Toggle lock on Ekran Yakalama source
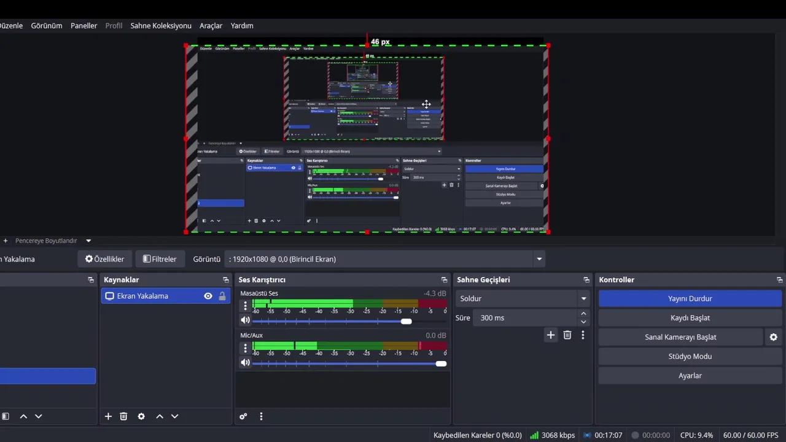Screen dimensions: 786x442 click(x=222, y=296)
